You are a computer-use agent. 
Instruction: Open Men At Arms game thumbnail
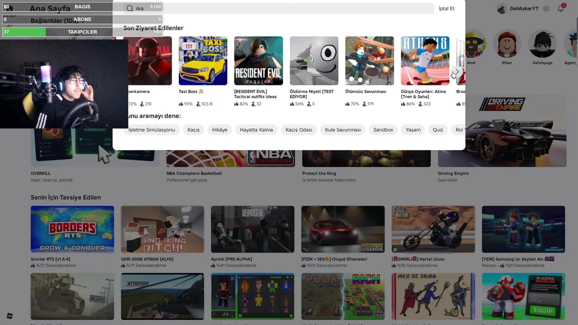tap(433, 296)
